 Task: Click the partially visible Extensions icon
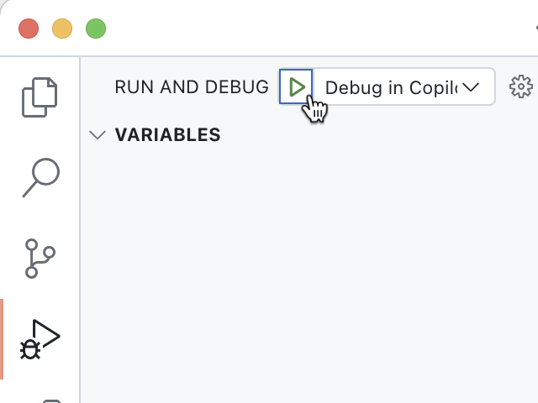[x=50, y=400]
